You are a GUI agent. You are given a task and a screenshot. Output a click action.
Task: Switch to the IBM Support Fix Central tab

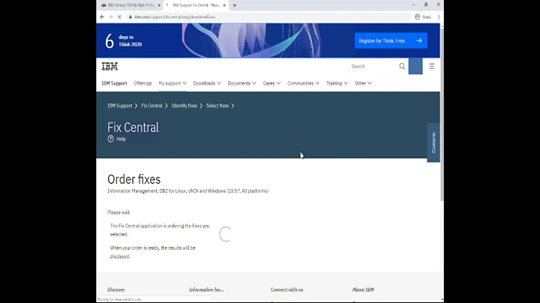click(196, 5)
